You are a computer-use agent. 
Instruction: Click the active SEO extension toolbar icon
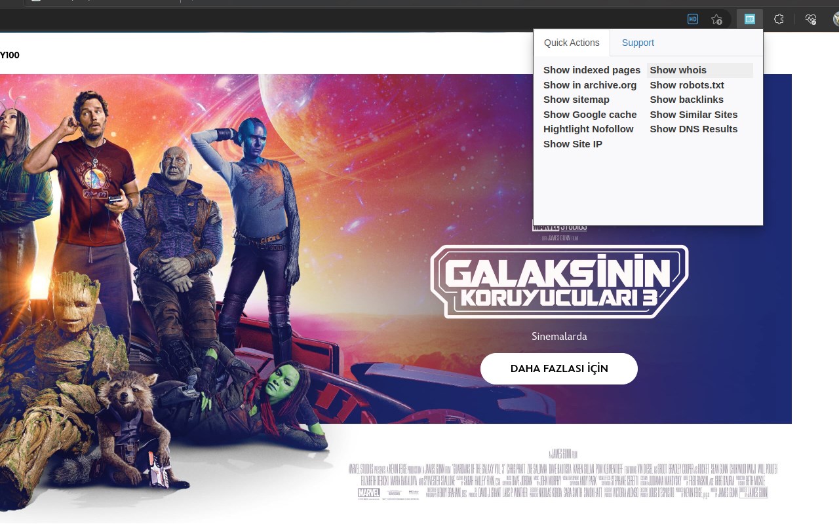pyautogui.click(x=749, y=19)
